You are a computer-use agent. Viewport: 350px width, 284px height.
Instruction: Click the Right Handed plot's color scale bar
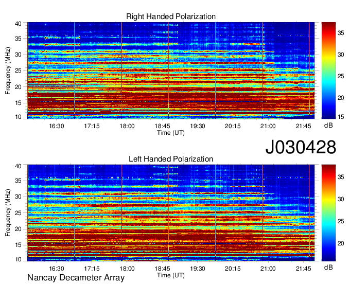point(328,70)
